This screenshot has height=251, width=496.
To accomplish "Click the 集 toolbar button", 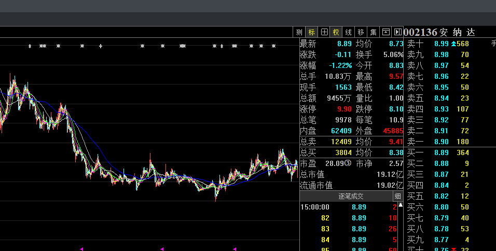I will pos(374,32).
